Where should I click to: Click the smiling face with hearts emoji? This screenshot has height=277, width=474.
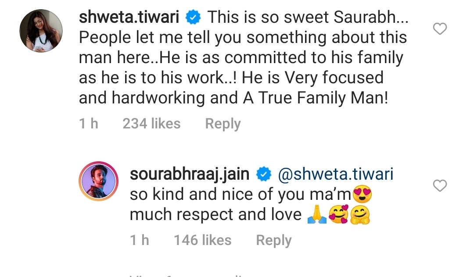(338, 214)
